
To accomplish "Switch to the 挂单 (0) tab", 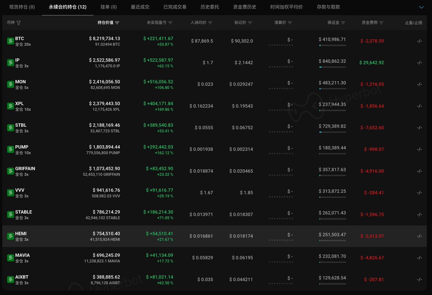I will click(109, 7).
